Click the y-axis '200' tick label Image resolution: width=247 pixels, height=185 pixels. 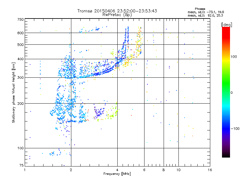pos(21,104)
